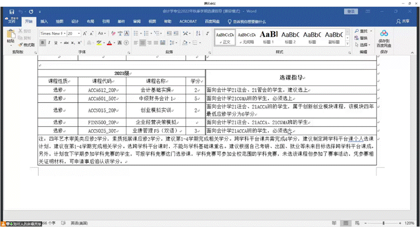Open the Review (审阅) tab
This screenshot has width=420, height=227.
[136, 22]
